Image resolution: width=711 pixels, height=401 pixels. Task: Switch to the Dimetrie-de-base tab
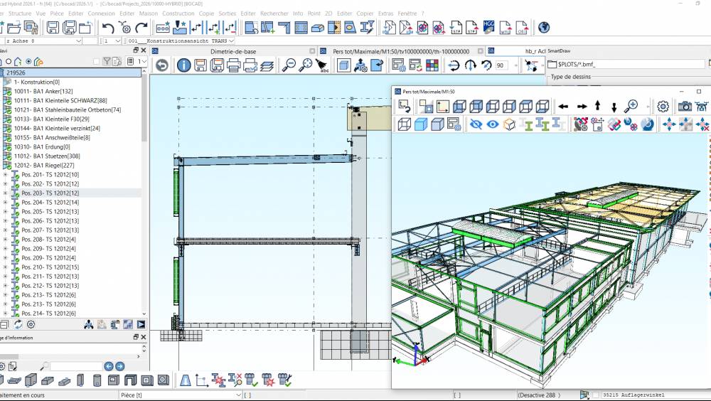pyautogui.click(x=233, y=51)
